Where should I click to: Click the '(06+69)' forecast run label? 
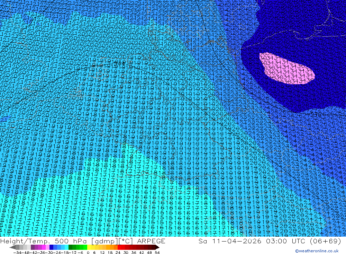[x=325, y=241]
